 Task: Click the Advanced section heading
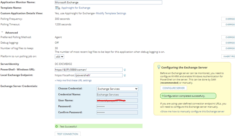click(11, 33)
